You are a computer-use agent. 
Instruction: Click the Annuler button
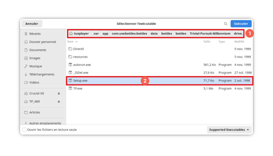[x=32, y=24]
